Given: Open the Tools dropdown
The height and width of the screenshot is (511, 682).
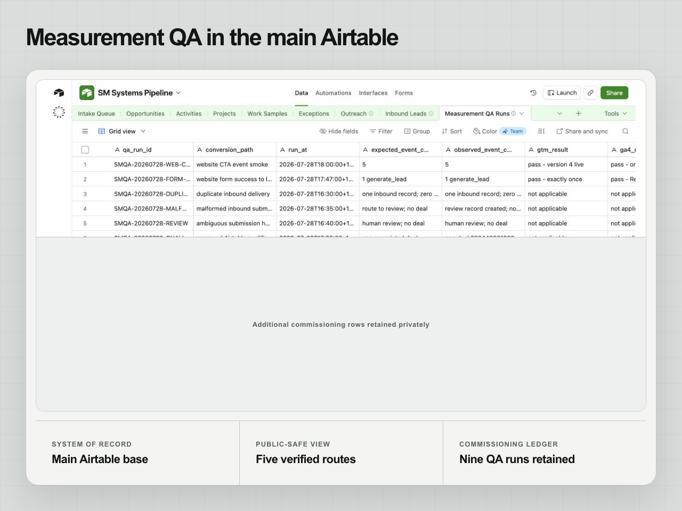Looking at the screenshot, I should tap(615, 113).
